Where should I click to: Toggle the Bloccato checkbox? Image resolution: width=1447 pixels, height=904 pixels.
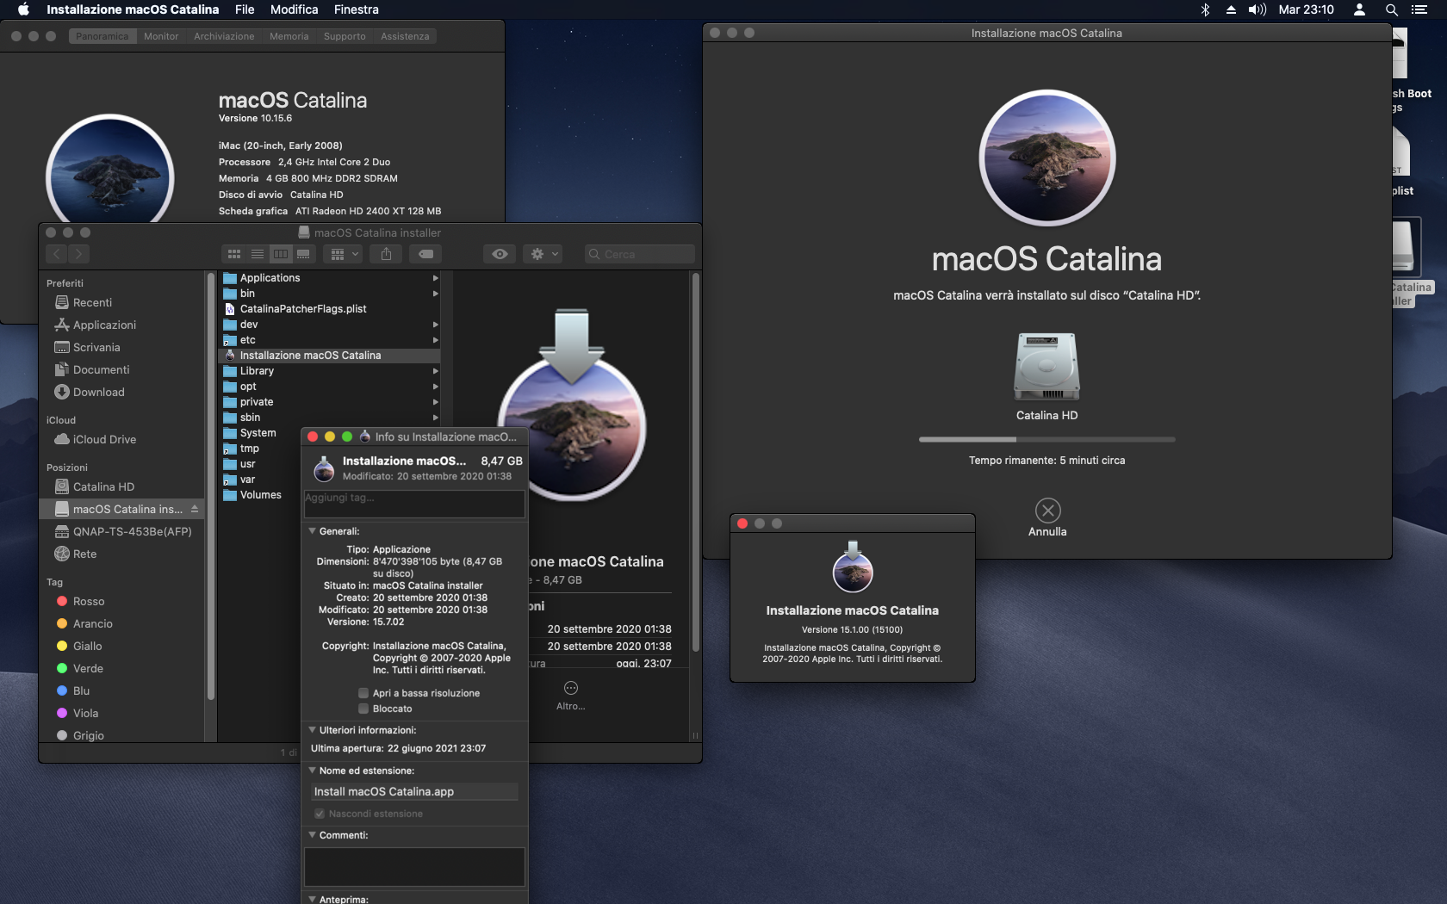363,709
